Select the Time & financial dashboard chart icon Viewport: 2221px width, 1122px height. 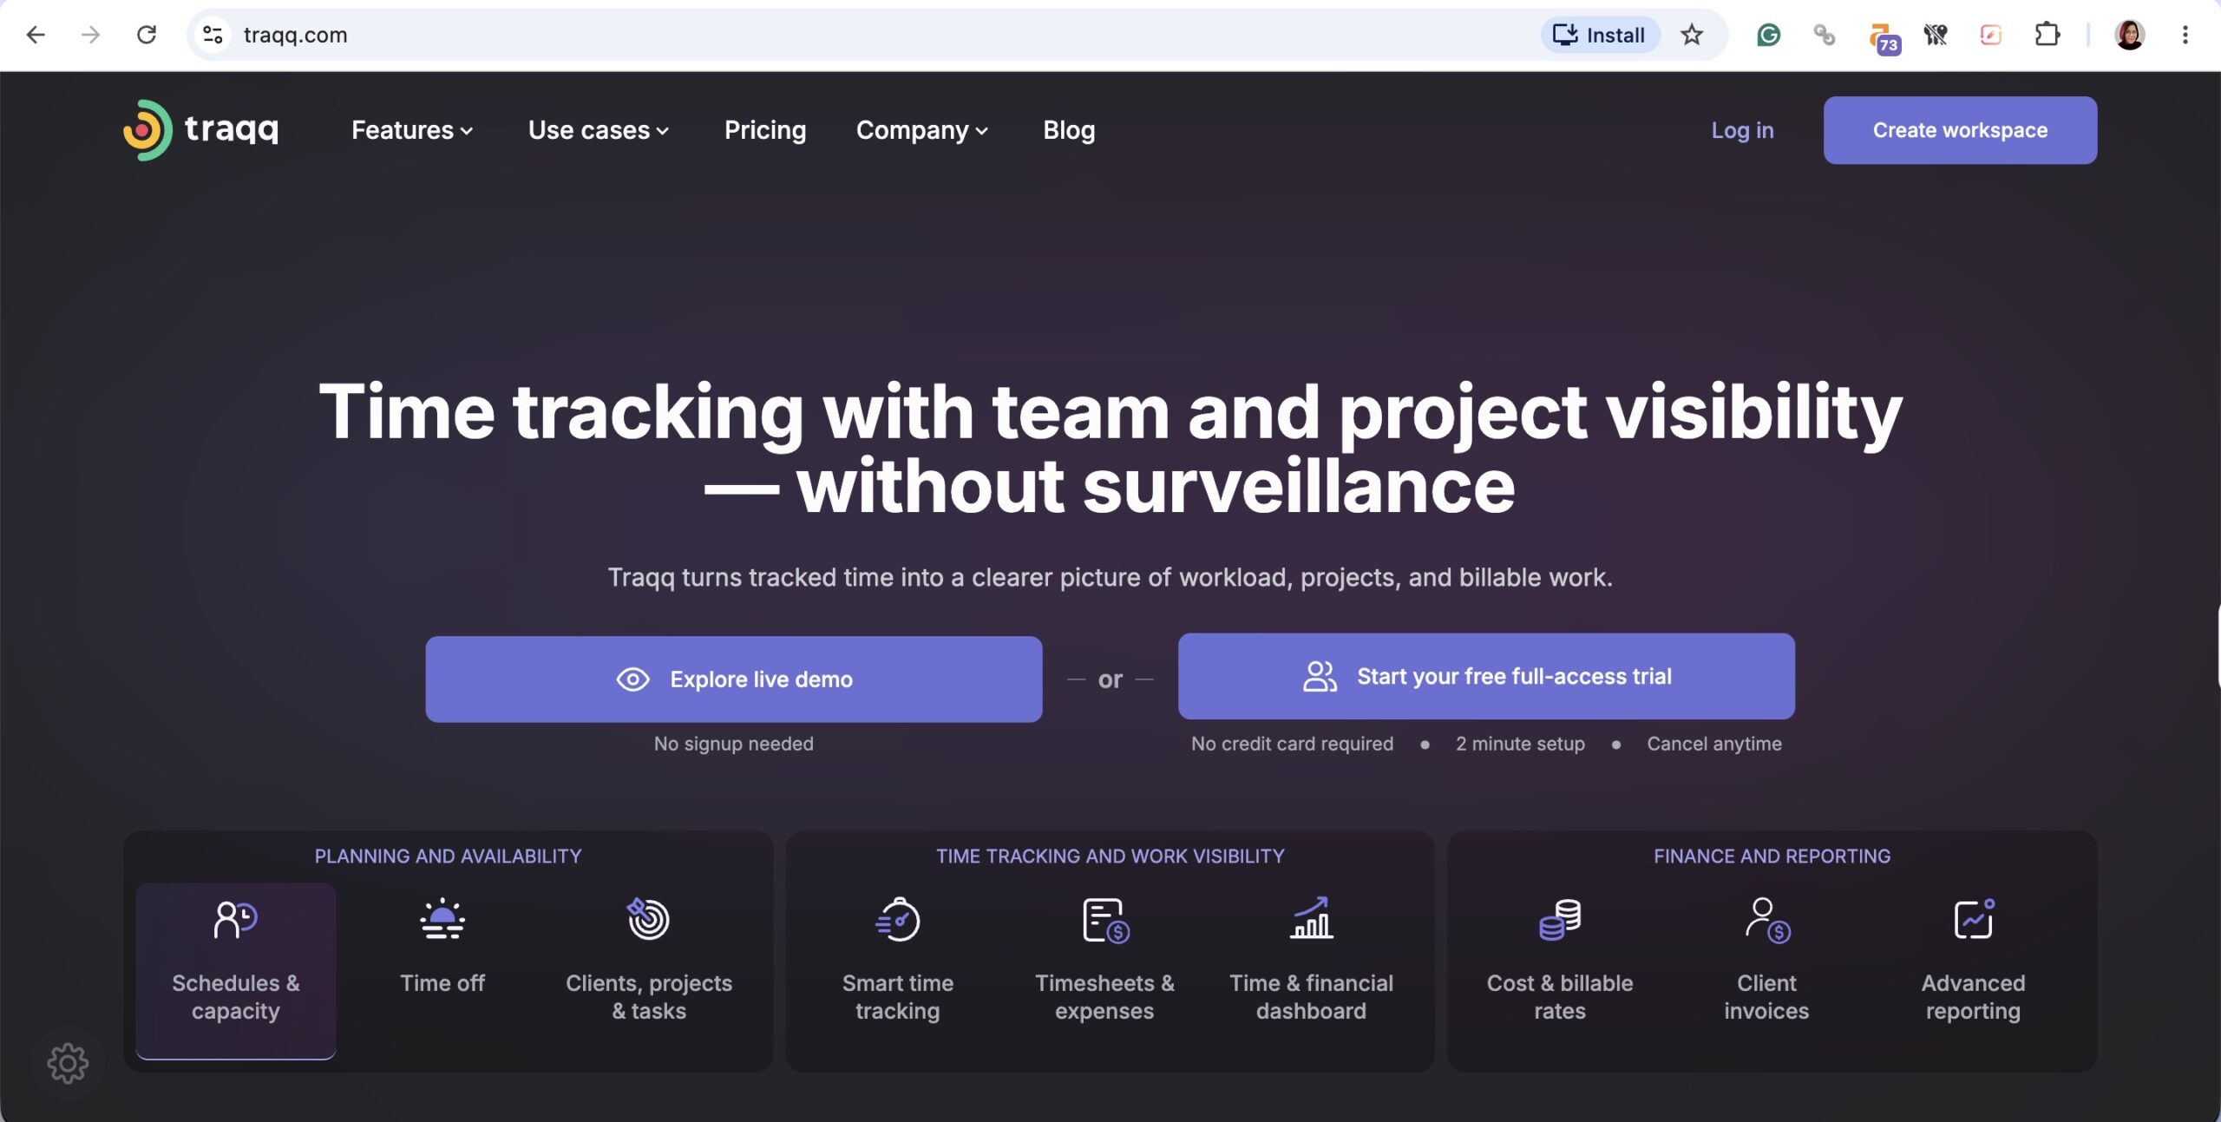(1311, 918)
